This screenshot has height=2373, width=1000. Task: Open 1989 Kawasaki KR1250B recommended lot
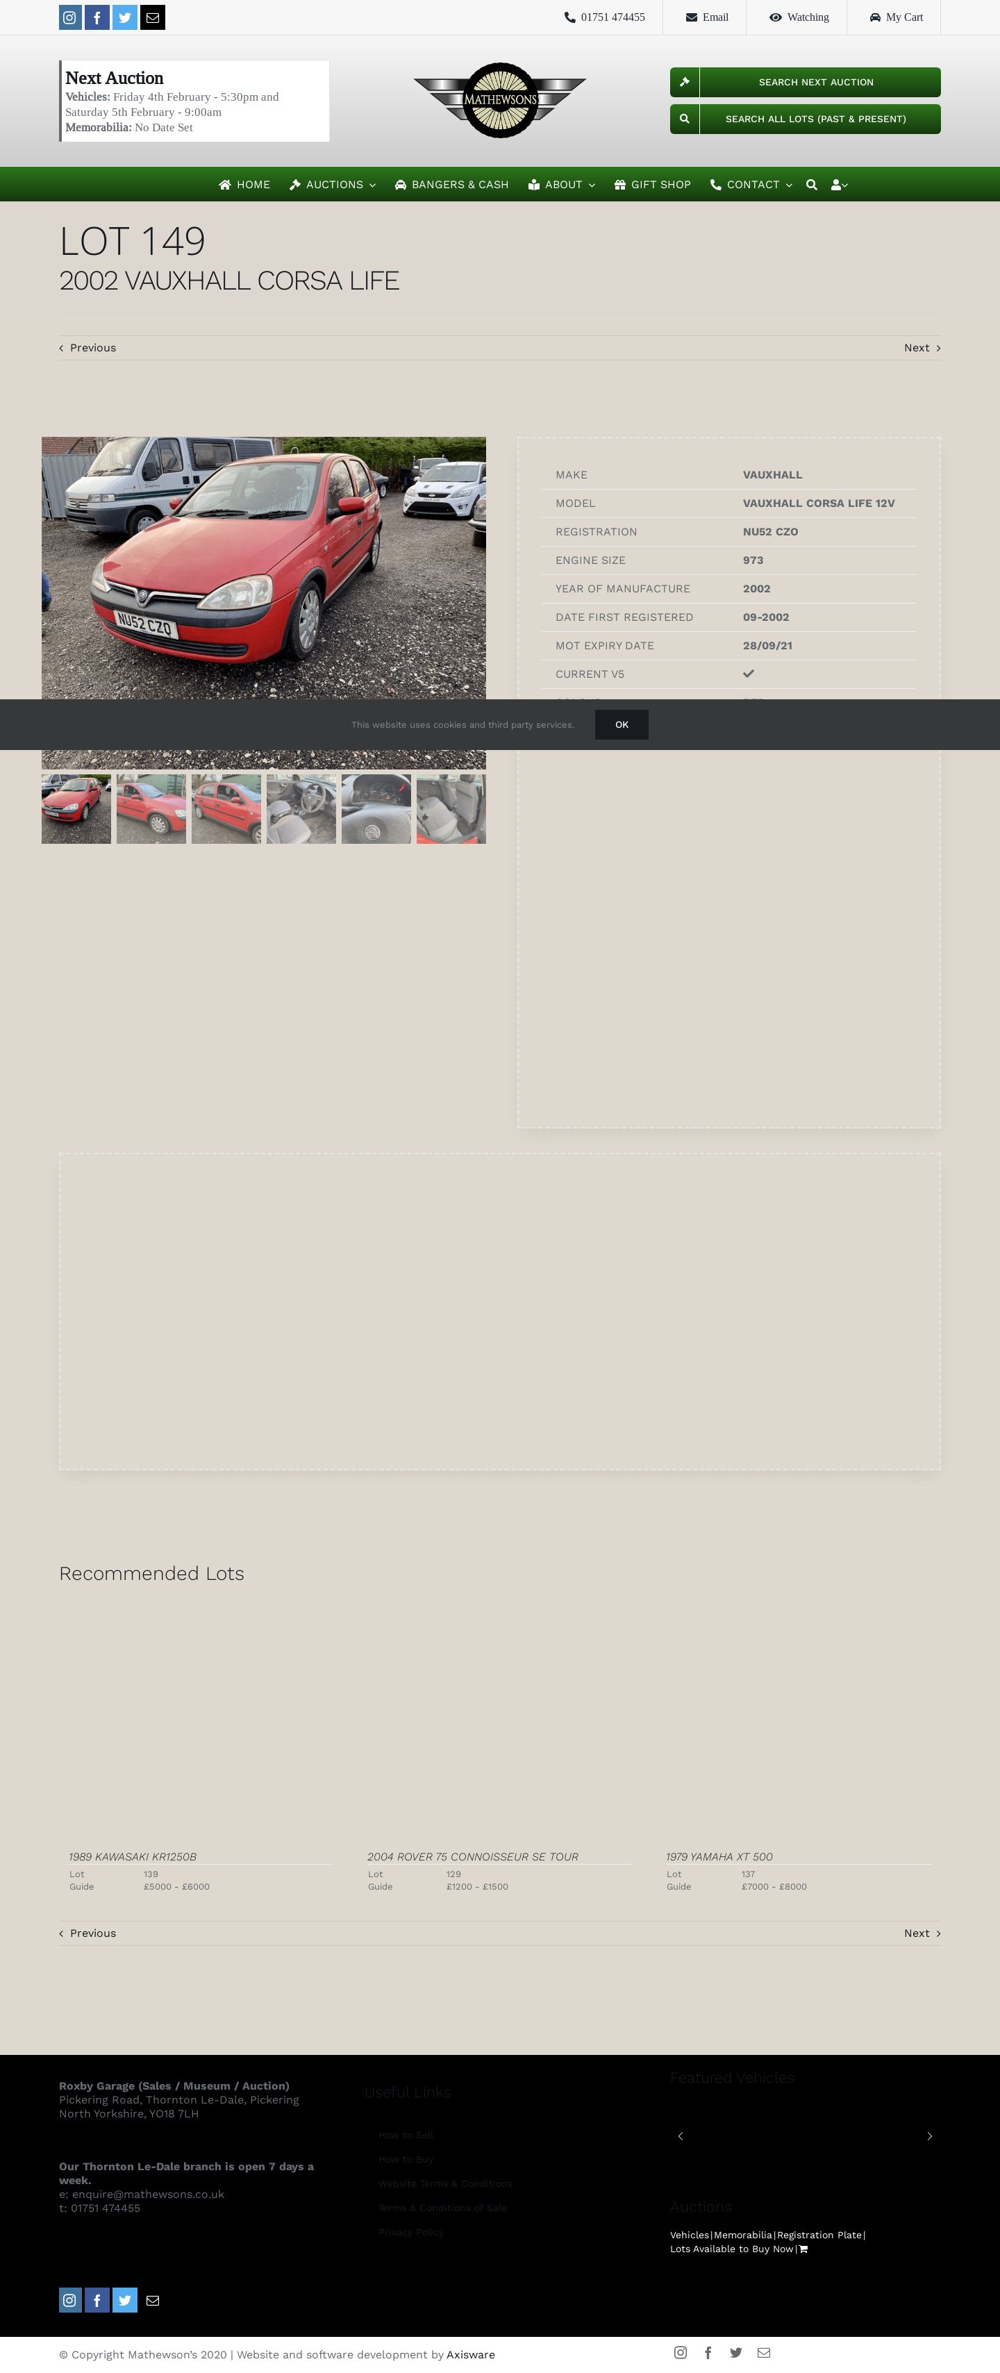coord(133,1856)
